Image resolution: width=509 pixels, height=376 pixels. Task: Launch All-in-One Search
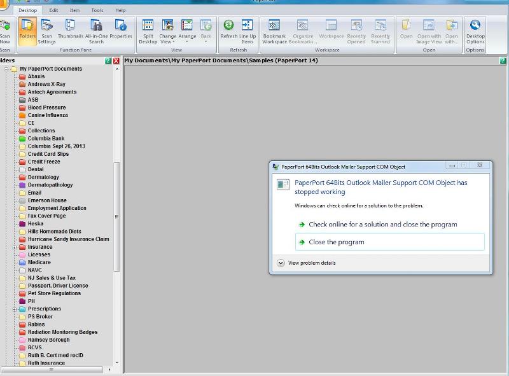[x=95, y=32]
